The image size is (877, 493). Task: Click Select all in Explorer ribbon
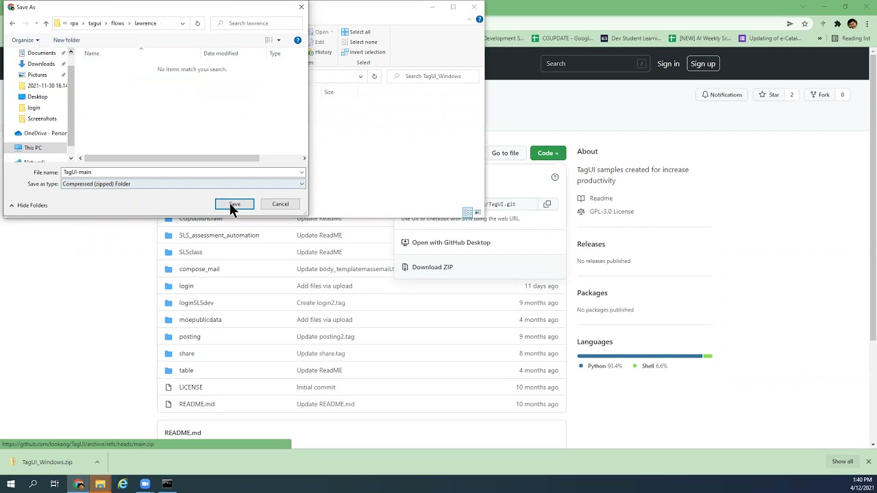[356, 32]
